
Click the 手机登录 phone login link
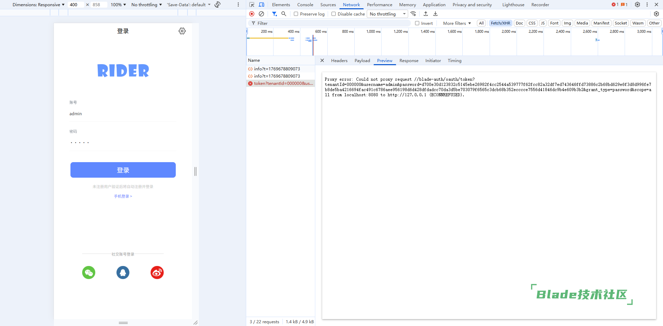click(x=123, y=196)
